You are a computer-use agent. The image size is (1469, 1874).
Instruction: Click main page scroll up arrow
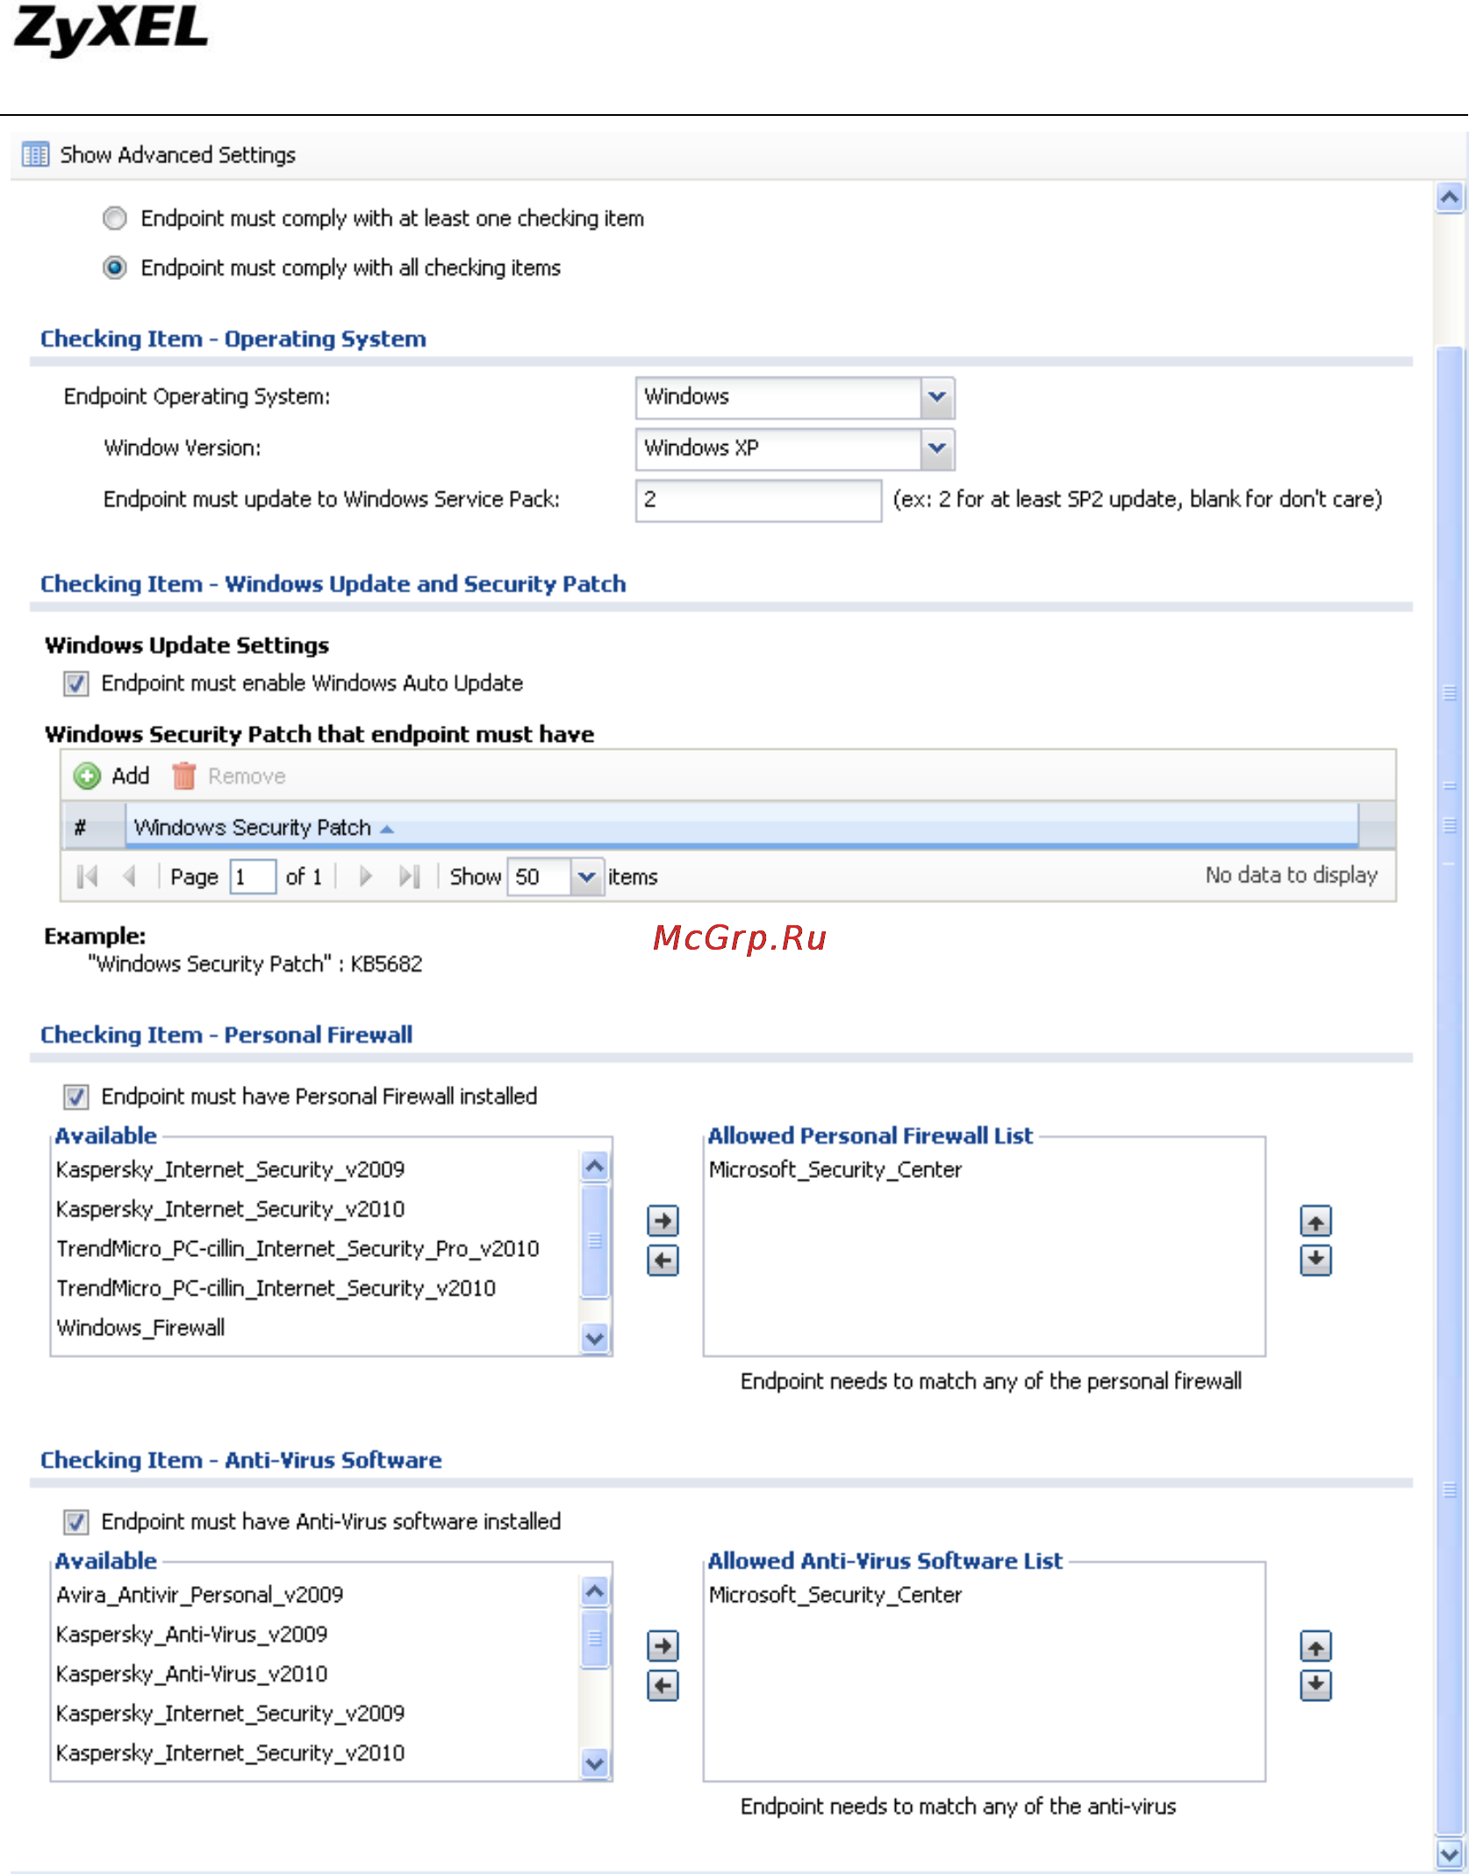[x=1449, y=197]
